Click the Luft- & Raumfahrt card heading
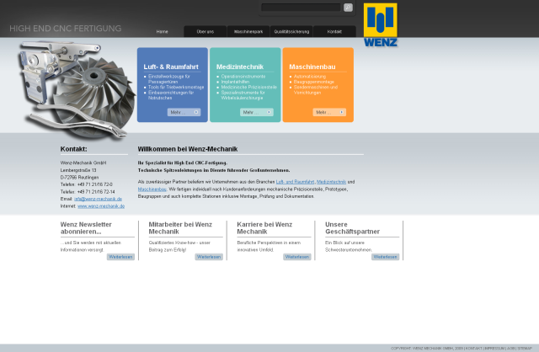This screenshot has width=539, height=352. coord(171,67)
